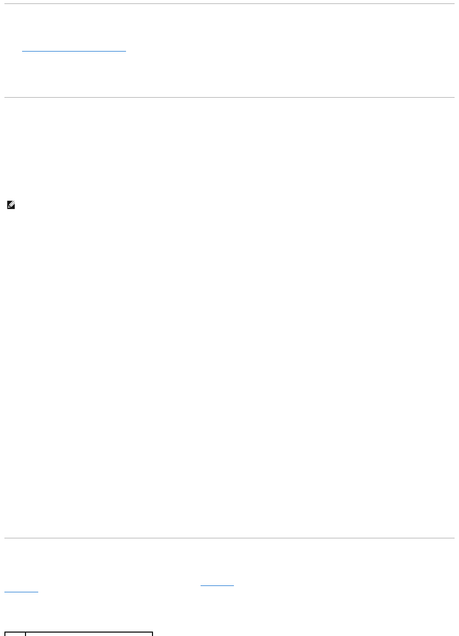The height and width of the screenshot is (636, 459).
Task: Click the vertical border between the table cells
Action: click(25, 634)
